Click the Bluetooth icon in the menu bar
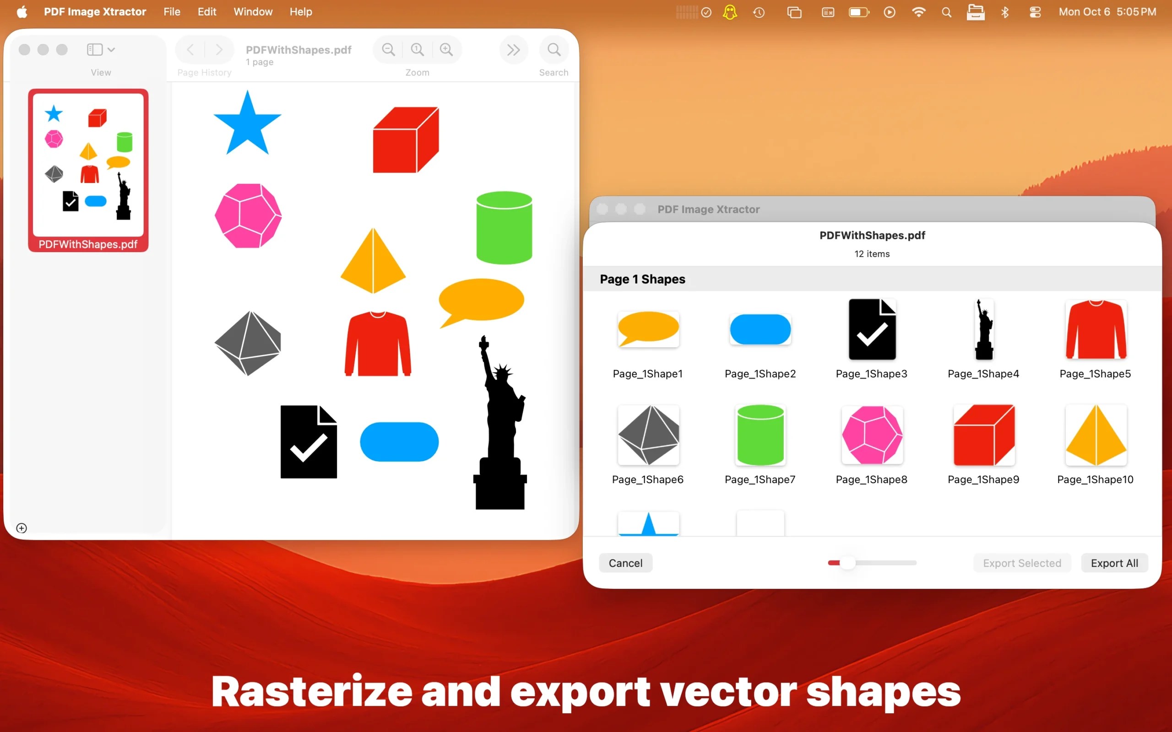This screenshot has height=732, width=1172. pyautogui.click(x=1005, y=12)
